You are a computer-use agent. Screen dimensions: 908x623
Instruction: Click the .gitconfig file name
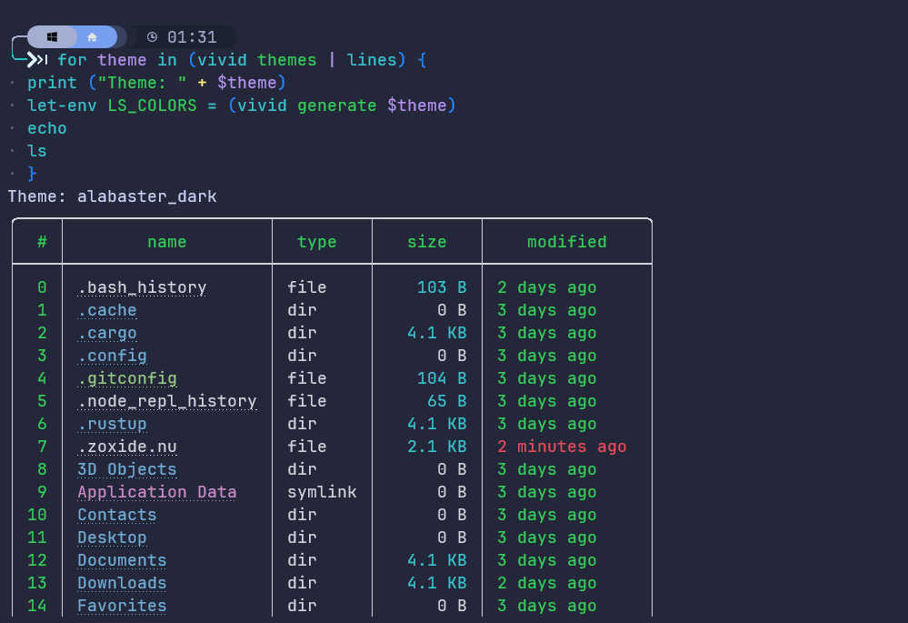click(x=127, y=378)
